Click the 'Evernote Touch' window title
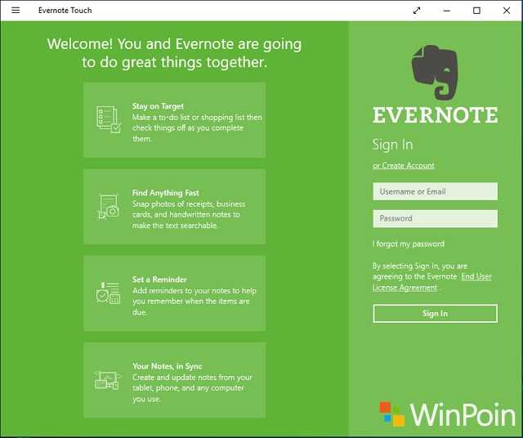The image size is (523, 438). [65, 11]
